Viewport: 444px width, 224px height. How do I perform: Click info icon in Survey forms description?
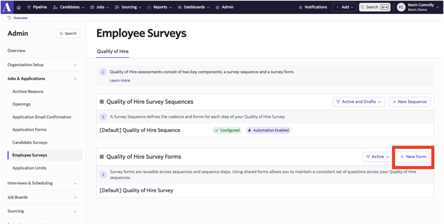[103, 175]
